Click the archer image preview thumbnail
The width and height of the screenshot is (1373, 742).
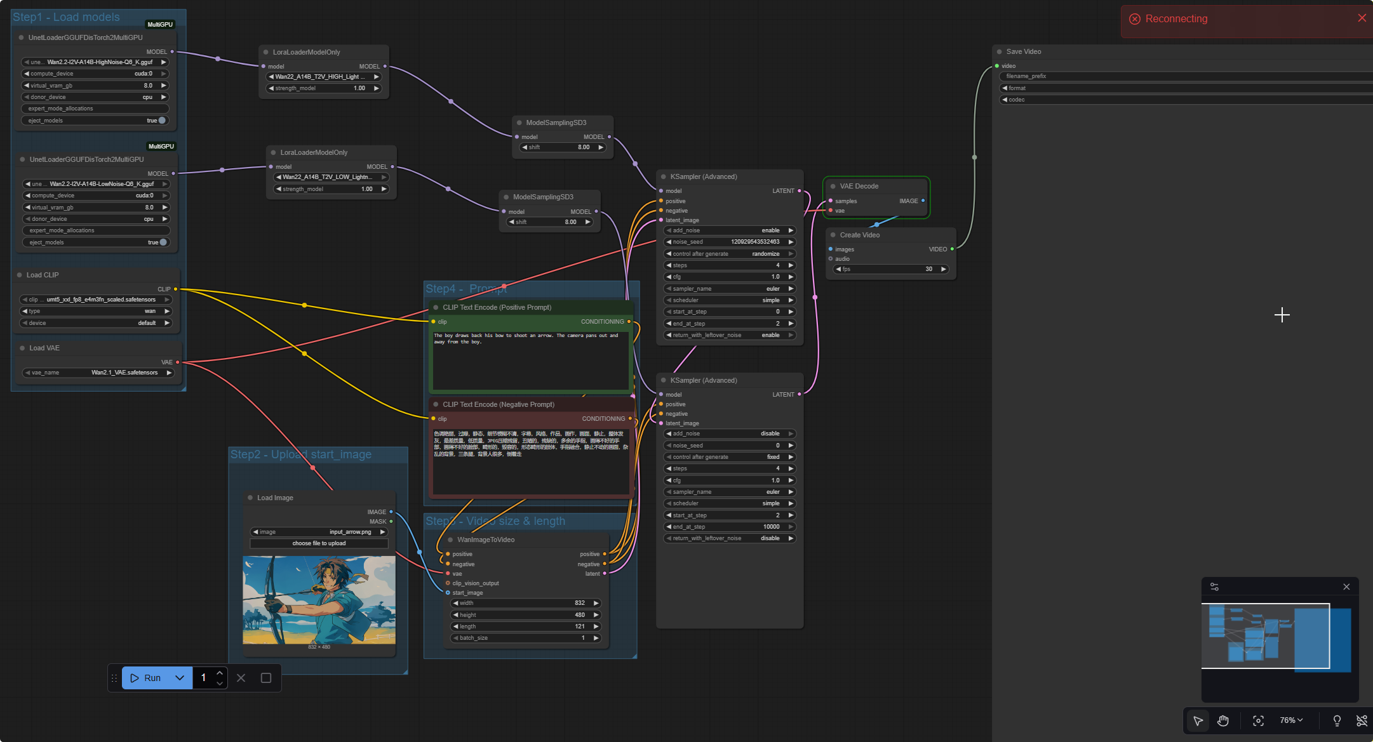(x=319, y=600)
